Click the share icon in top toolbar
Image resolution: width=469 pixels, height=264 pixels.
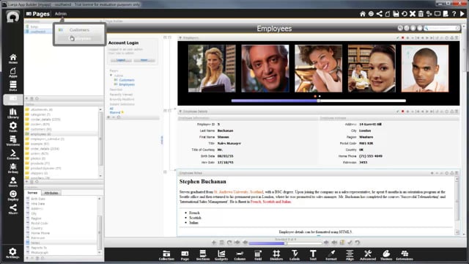(380, 14)
